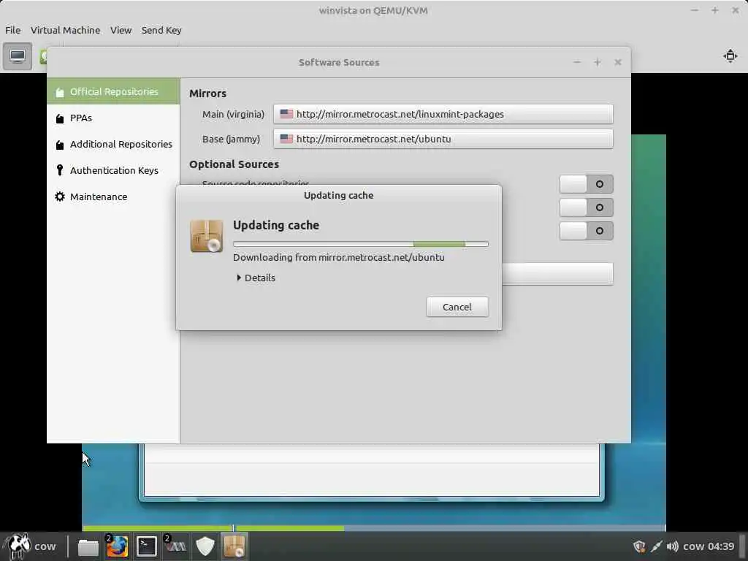Open the volume speaker tray icon

click(x=672, y=546)
